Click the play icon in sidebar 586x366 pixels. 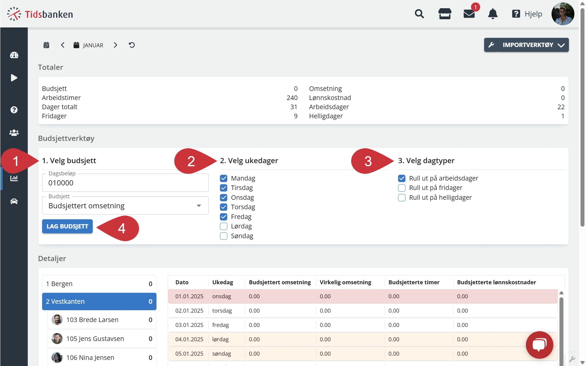[x=14, y=78]
